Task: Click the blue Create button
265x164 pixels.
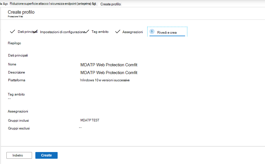Action: (x=46, y=155)
